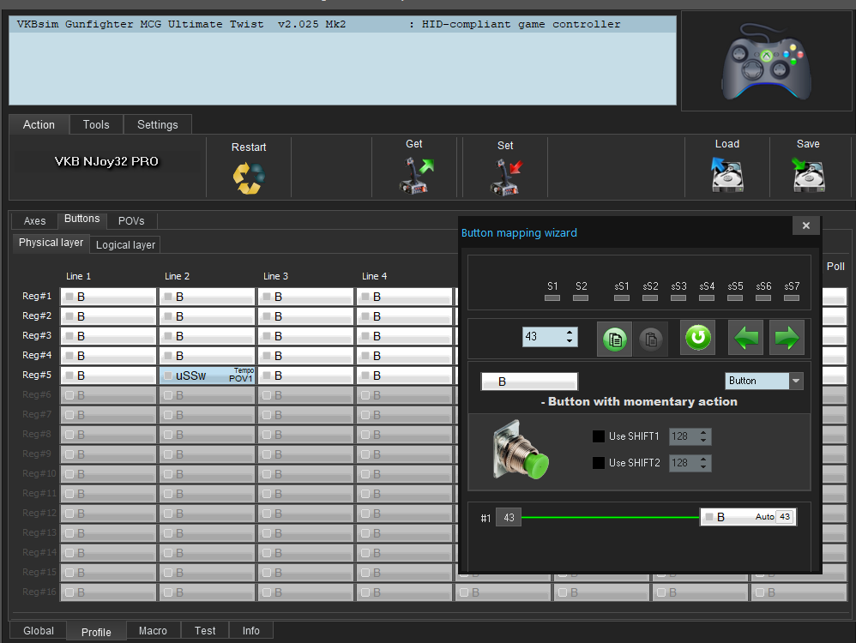Click the Load profile disk icon

[x=726, y=175]
